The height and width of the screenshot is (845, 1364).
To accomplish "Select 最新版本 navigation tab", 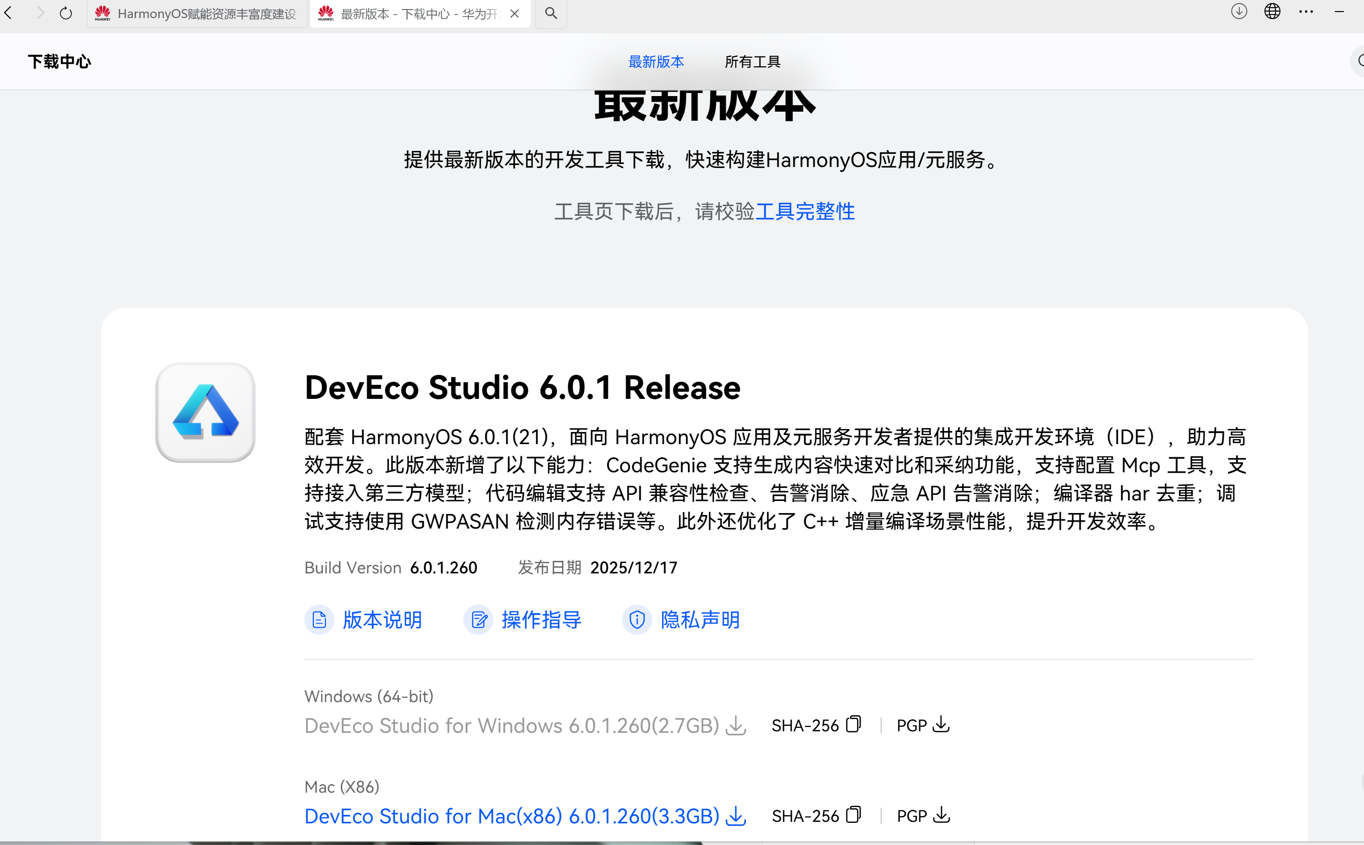I will point(656,61).
